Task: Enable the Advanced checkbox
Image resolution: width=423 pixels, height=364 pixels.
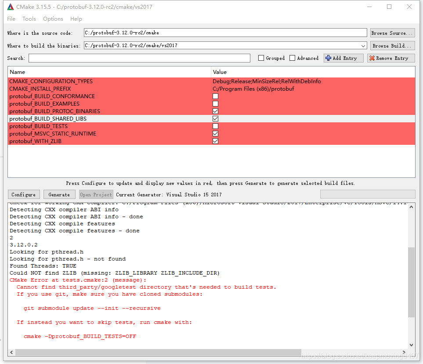Action: click(293, 58)
